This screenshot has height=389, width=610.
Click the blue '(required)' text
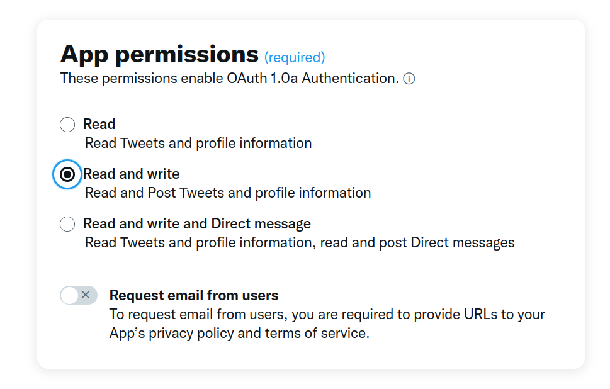[295, 57]
